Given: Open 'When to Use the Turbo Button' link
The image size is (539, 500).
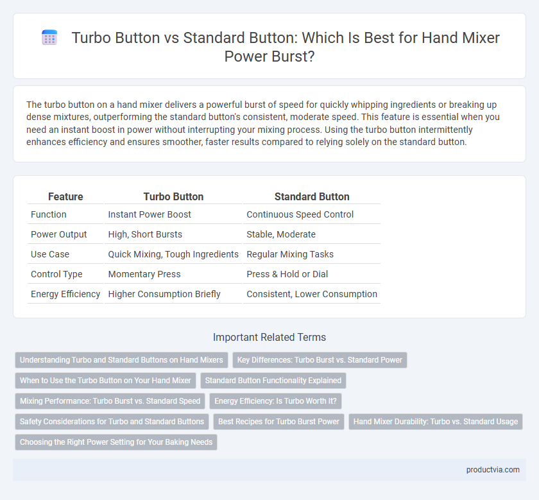Looking at the screenshot, I should (x=105, y=381).
